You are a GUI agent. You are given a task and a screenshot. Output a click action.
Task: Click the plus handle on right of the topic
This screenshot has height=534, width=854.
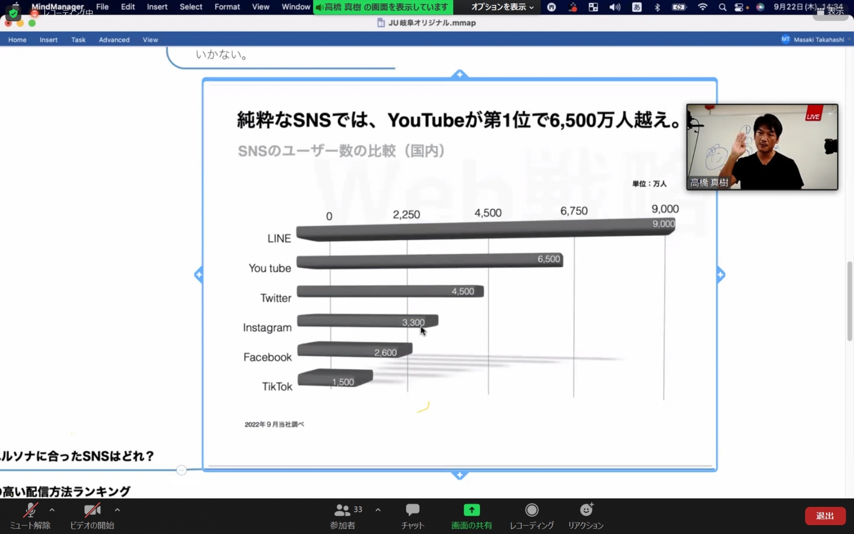721,274
